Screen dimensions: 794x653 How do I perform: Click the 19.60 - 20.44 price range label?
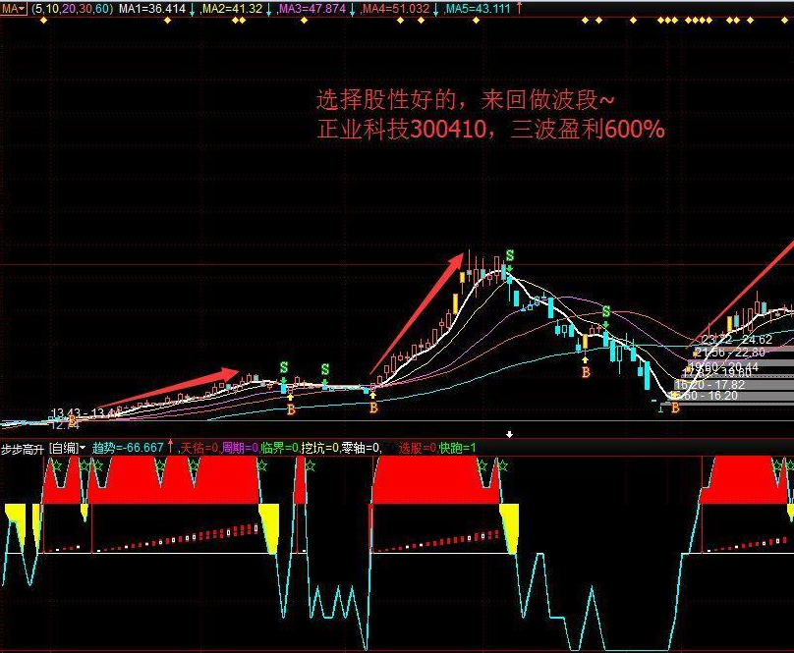pos(723,366)
